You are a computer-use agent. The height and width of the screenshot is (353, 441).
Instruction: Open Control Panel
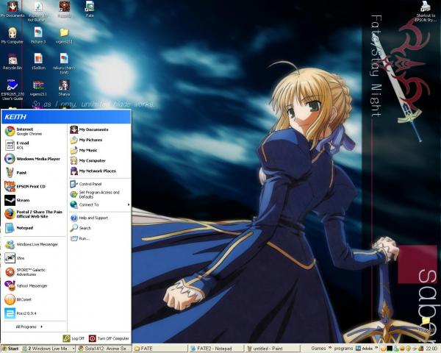click(x=99, y=184)
